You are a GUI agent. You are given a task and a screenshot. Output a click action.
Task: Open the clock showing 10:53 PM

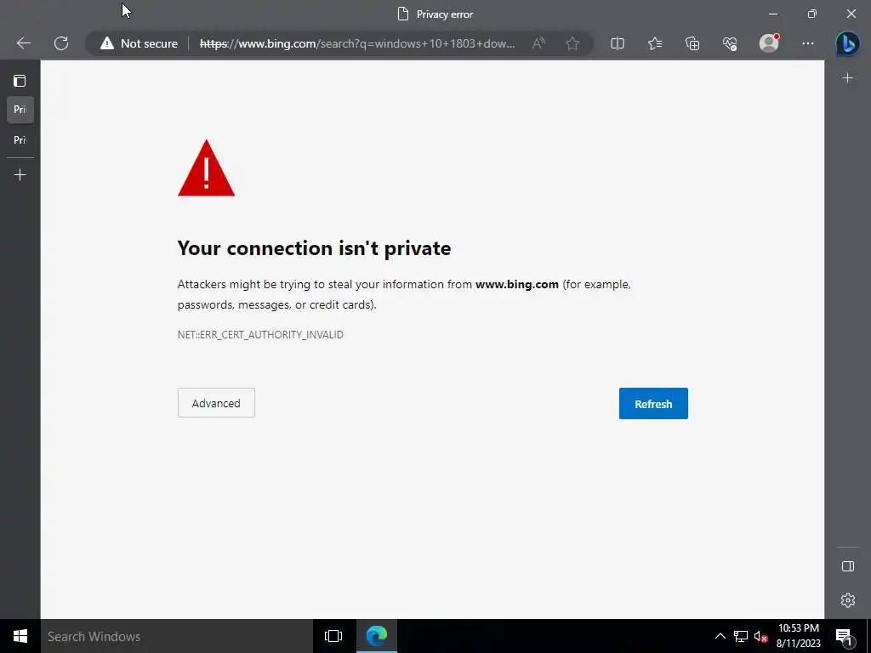[798, 636]
